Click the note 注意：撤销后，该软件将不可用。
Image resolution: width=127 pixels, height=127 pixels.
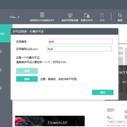click(x=59, y=79)
